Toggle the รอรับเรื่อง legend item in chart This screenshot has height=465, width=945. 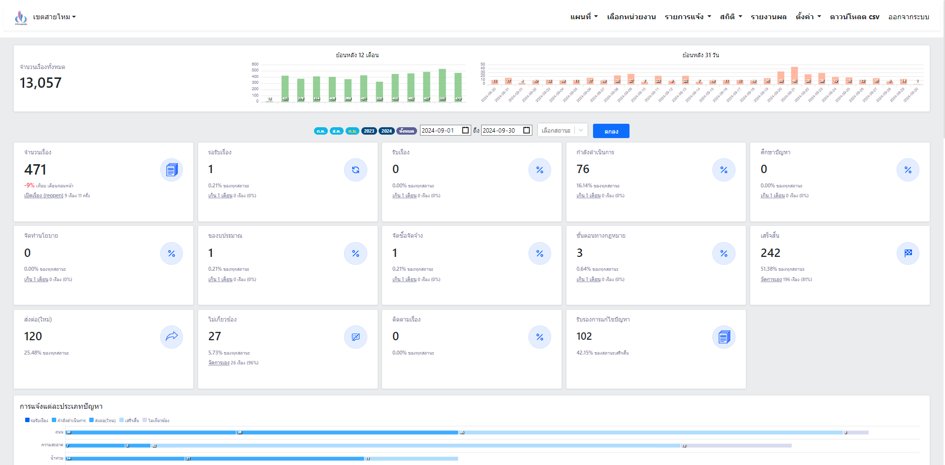[36, 421]
